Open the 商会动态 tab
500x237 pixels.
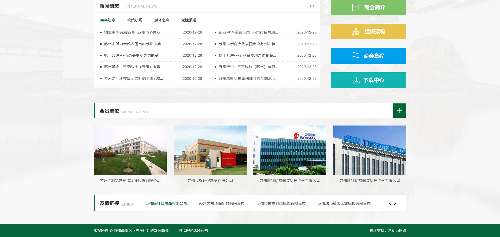pyautogui.click(x=108, y=20)
